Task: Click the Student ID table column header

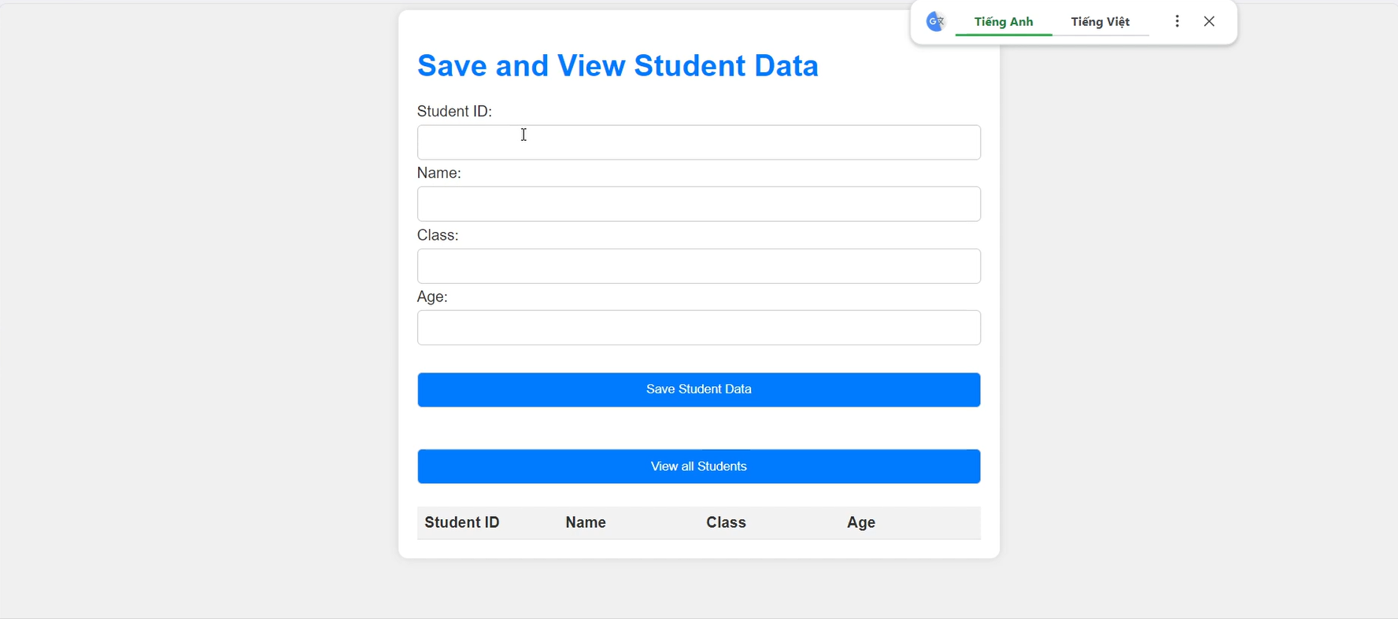Action: [462, 523]
